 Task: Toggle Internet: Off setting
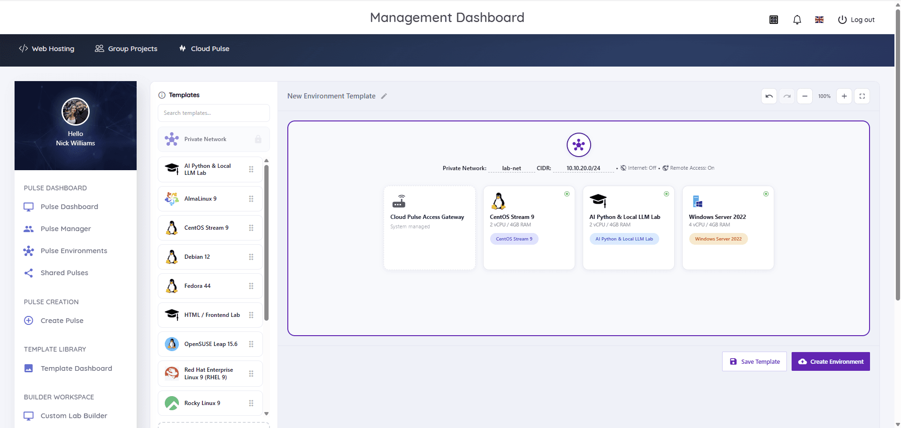(639, 168)
